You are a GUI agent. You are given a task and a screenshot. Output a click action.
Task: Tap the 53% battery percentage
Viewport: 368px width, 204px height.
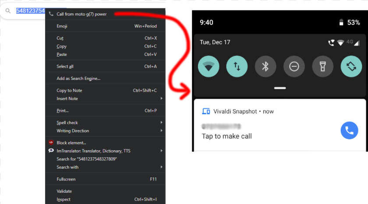coord(354,22)
